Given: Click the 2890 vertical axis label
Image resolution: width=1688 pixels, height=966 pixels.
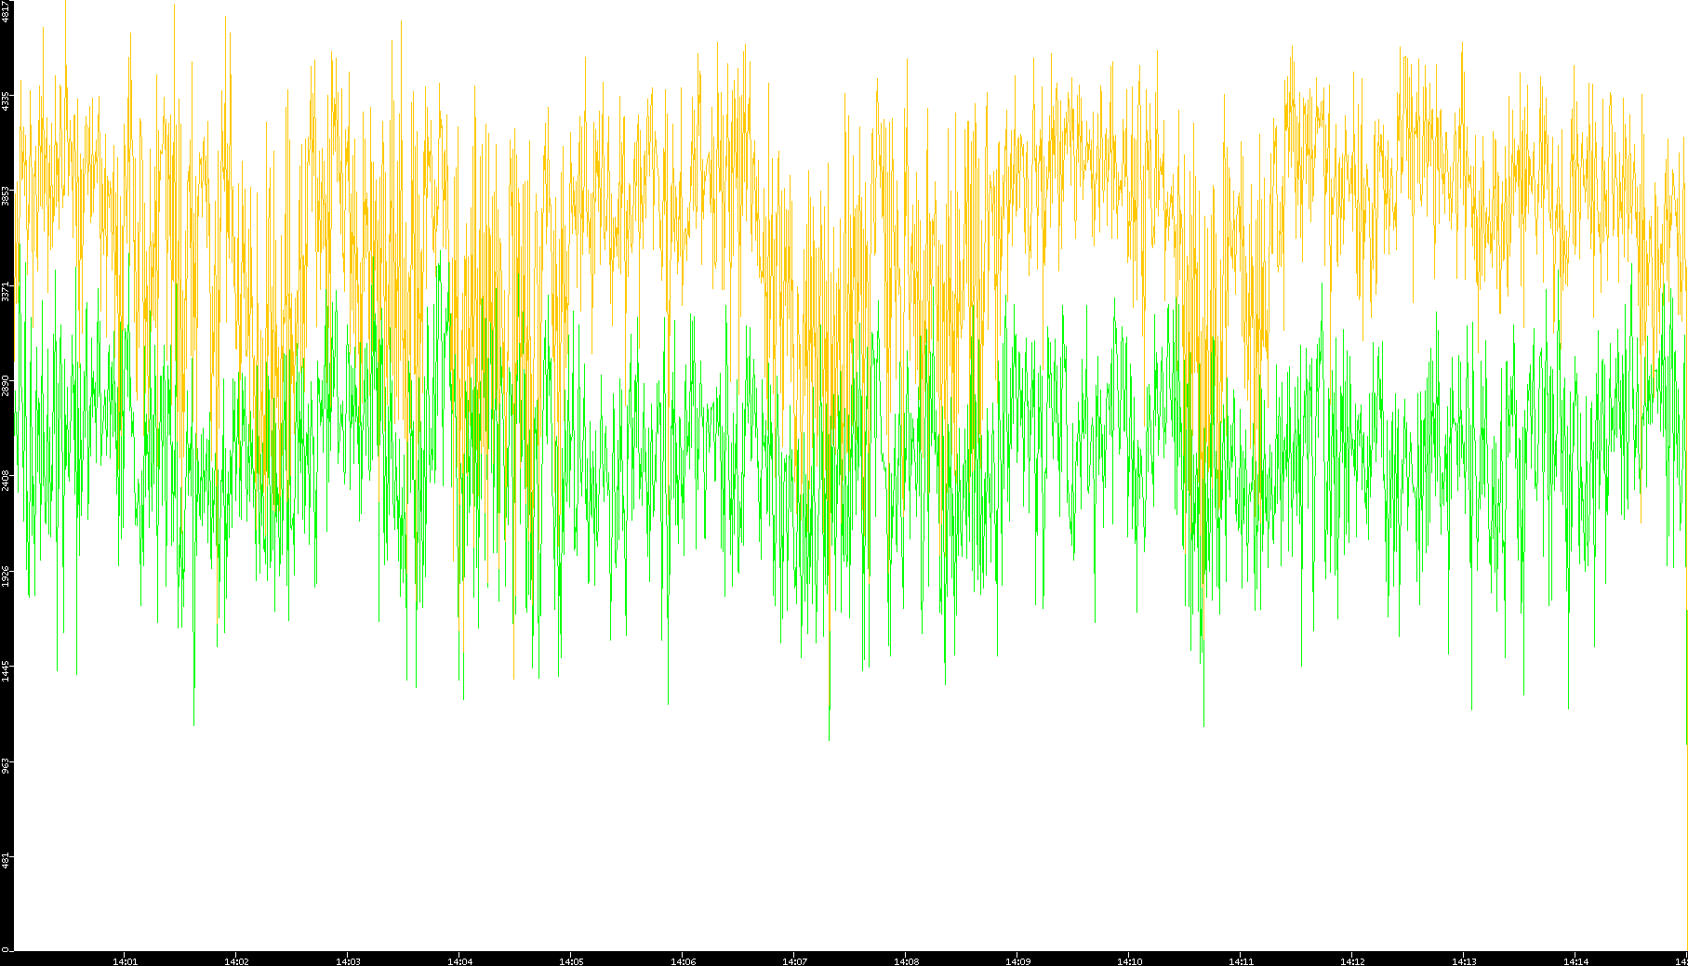Looking at the screenshot, I should 7,386.
